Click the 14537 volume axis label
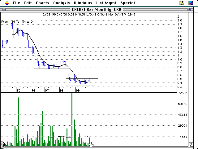The image size is (198, 149). click(x=183, y=137)
